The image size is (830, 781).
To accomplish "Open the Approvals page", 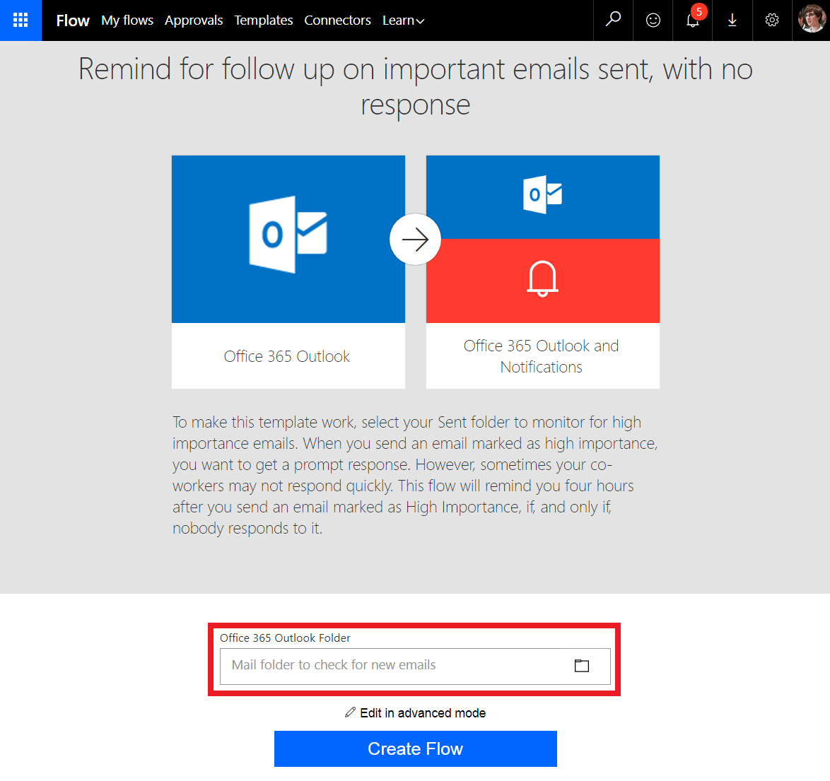I will tap(194, 20).
